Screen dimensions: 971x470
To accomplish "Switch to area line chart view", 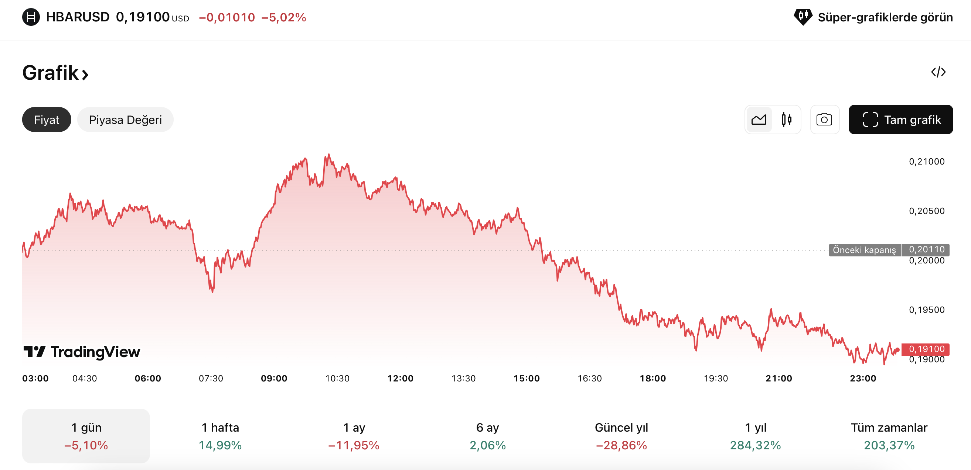I will tap(759, 120).
